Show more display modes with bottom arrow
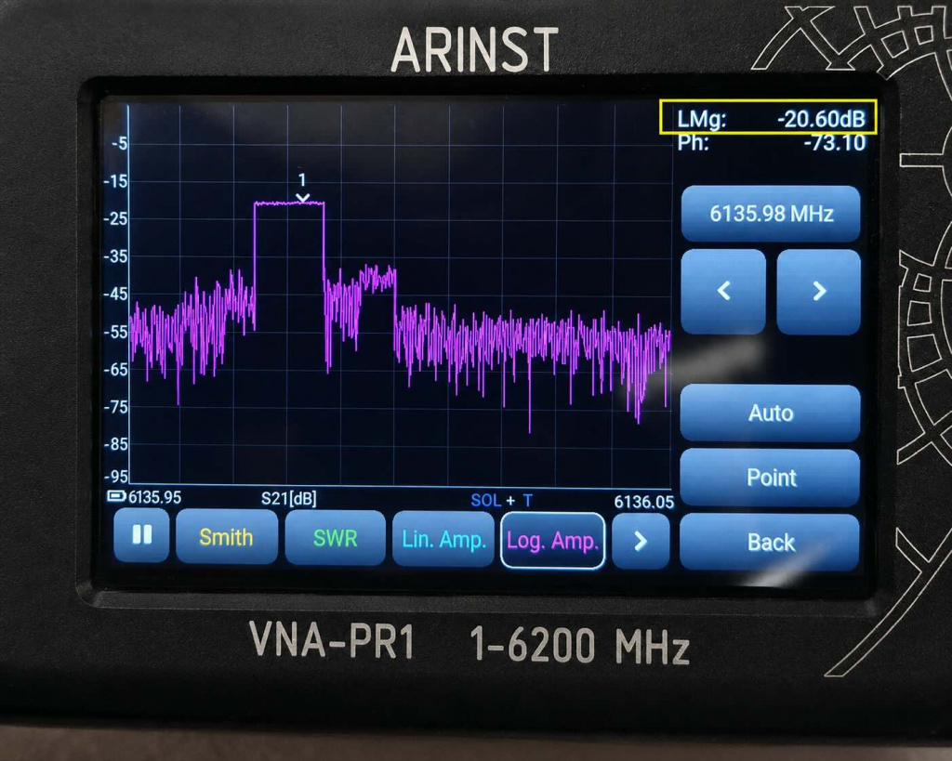Image resolution: width=952 pixels, height=761 pixels. tap(641, 542)
